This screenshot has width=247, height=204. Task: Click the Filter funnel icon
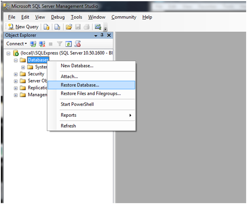click(59, 44)
